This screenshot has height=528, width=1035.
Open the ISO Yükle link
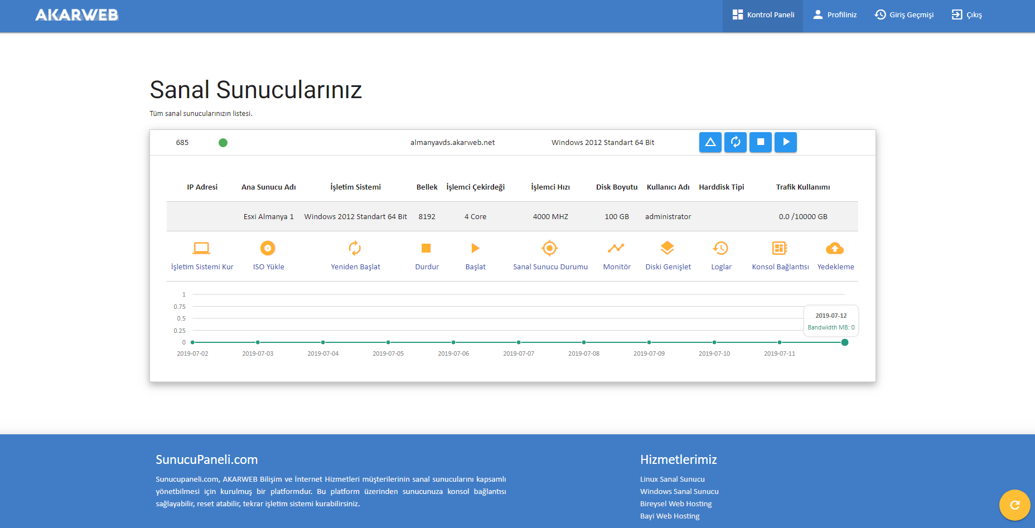pos(269,267)
